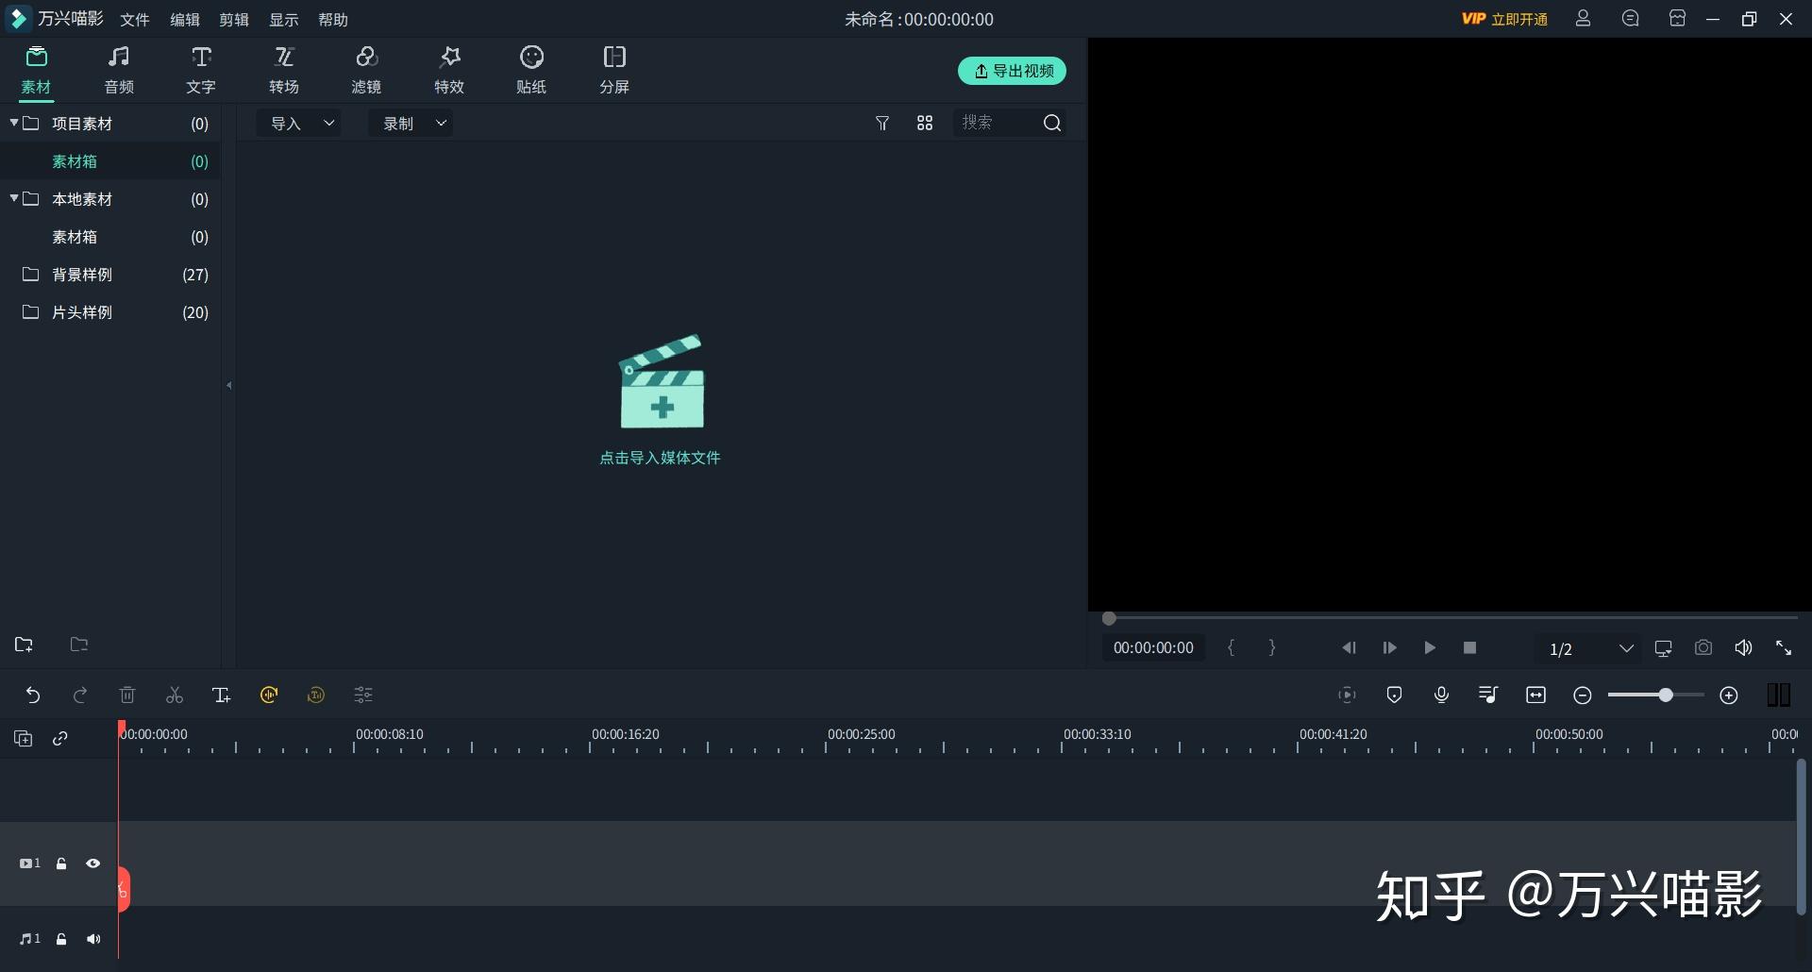
Task: Click the timeline zoom slider handle
Action: tap(1666, 695)
